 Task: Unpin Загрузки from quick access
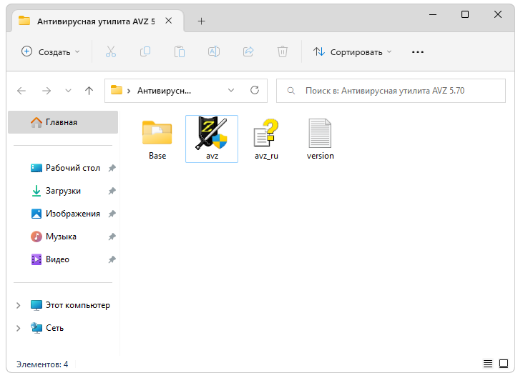[x=112, y=191]
